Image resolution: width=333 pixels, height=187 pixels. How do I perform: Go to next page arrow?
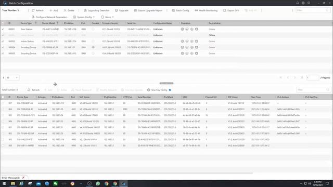(x=295, y=77)
